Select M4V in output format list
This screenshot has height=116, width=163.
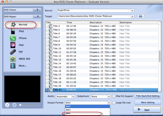coord(87,106)
